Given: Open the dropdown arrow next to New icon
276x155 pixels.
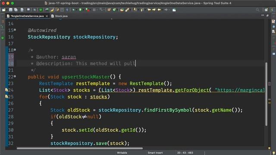Looking at the screenshot, I should point(7,10).
